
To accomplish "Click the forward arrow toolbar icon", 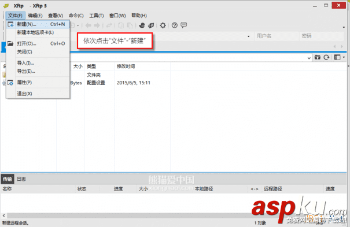I will [x=97, y=25].
